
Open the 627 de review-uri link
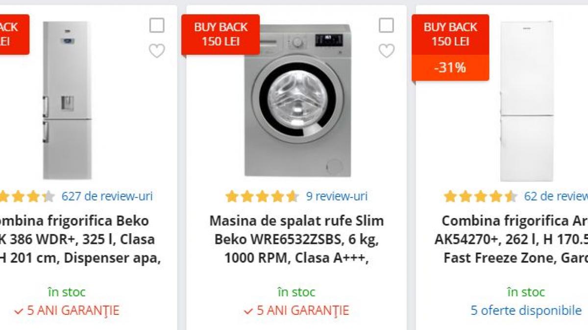tap(107, 196)
